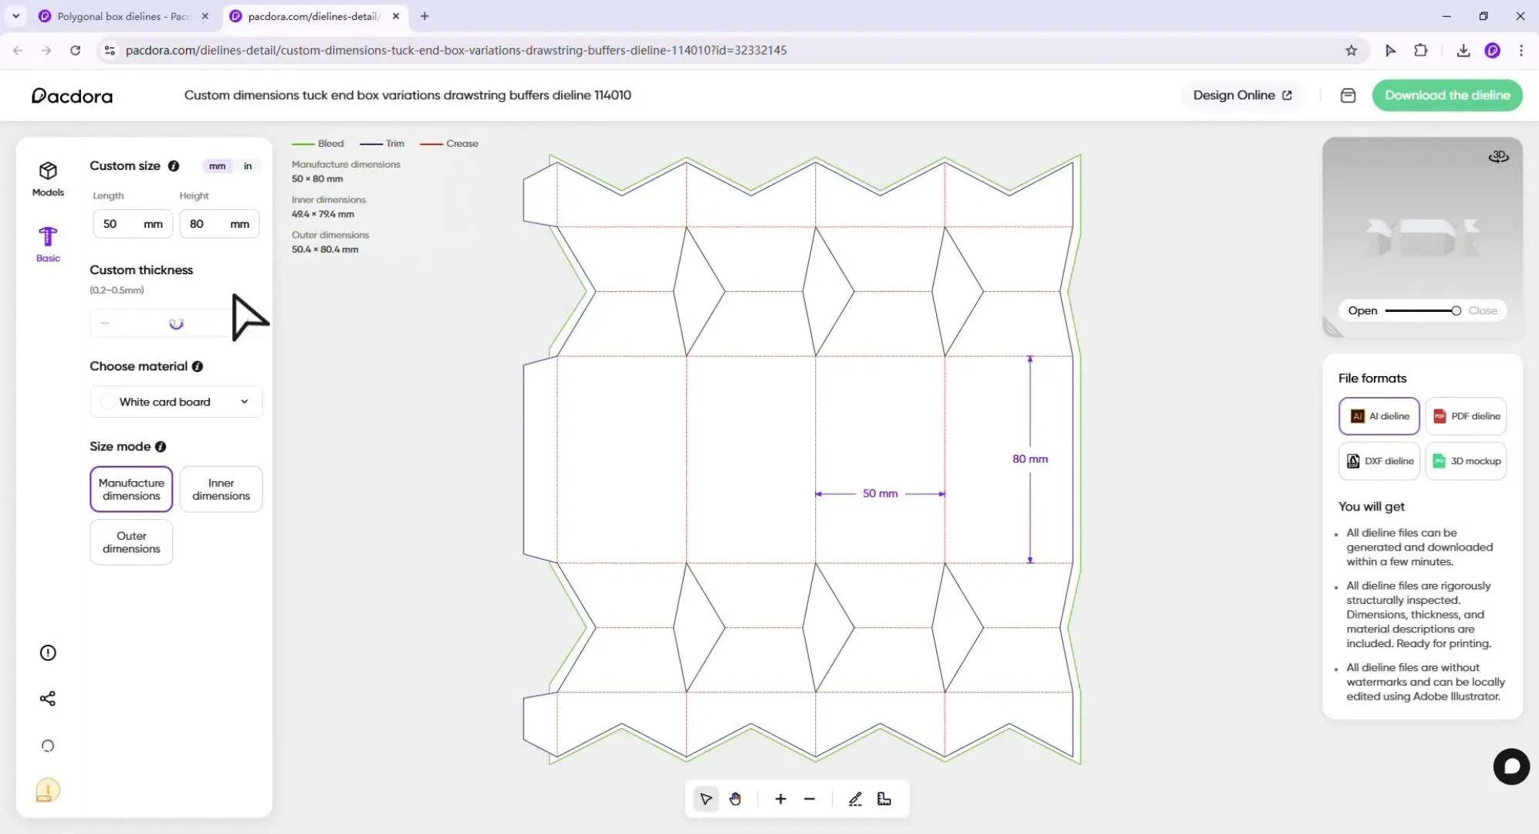The width and height of the screenshot is (1539, 834).
Task: Zoom in on the dieline canvas
Action: click(x=780, y=798)
